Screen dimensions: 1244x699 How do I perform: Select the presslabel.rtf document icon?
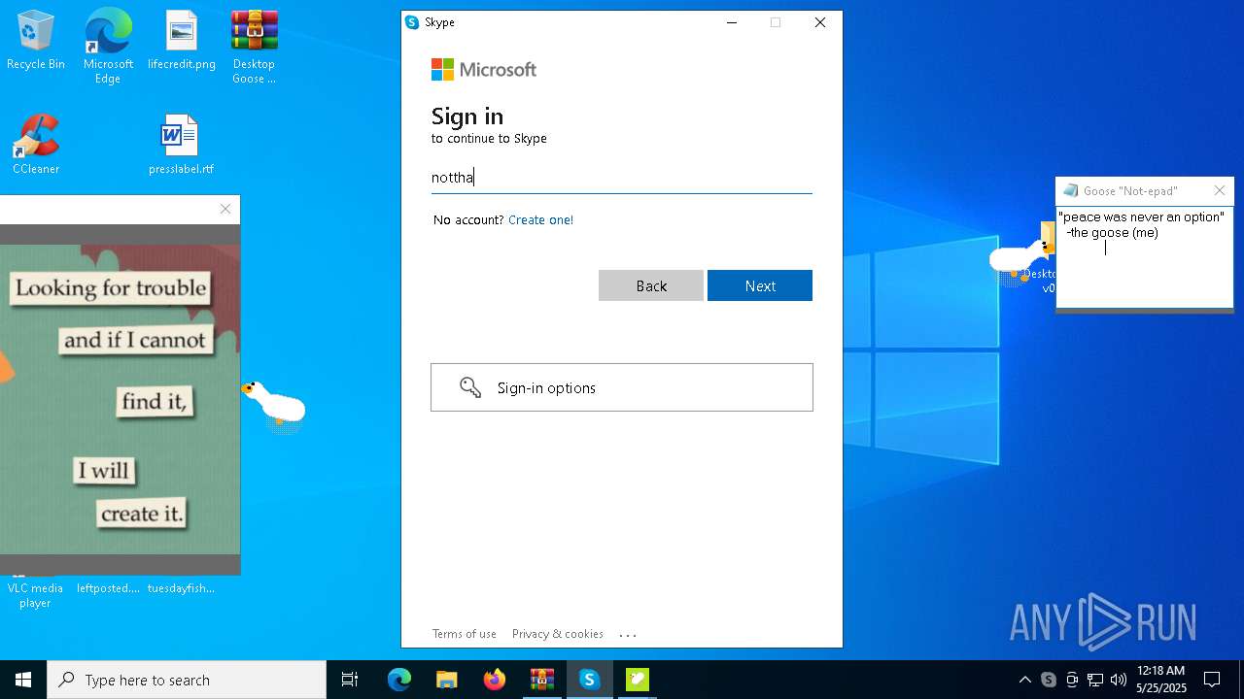coord(181,145)
